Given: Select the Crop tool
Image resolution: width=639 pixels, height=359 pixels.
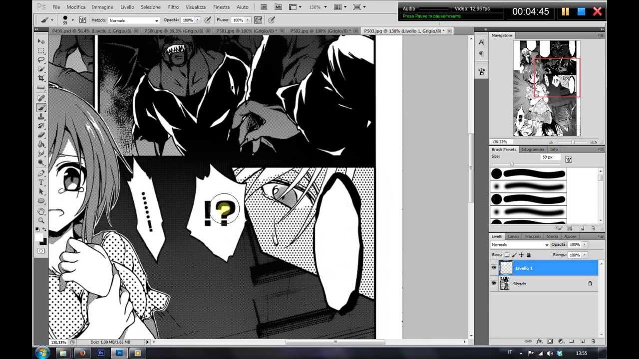Looking at the screenshot, I should 41,79.
